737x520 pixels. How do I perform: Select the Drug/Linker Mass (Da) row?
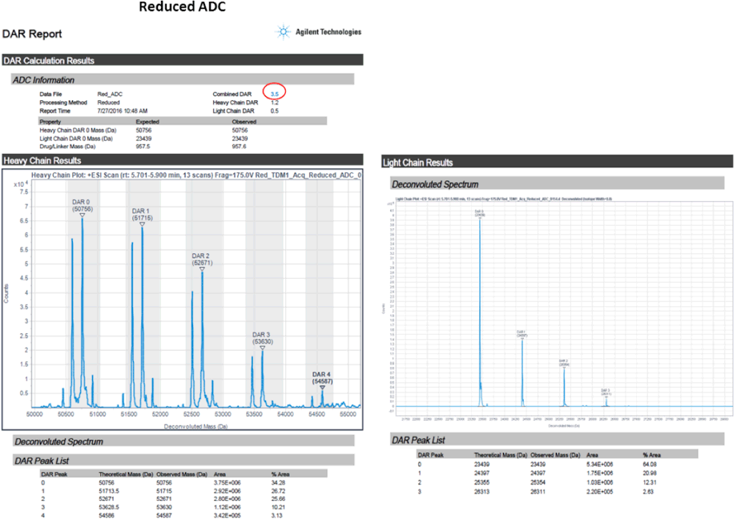tap(68, 147)
